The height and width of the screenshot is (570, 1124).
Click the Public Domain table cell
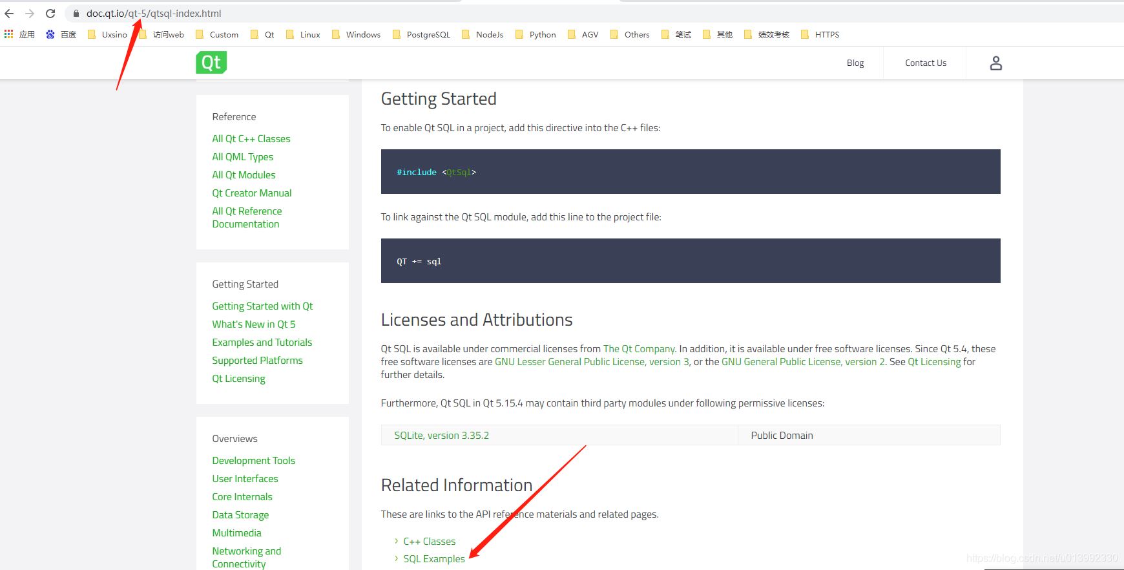click(x=869, y=435)
